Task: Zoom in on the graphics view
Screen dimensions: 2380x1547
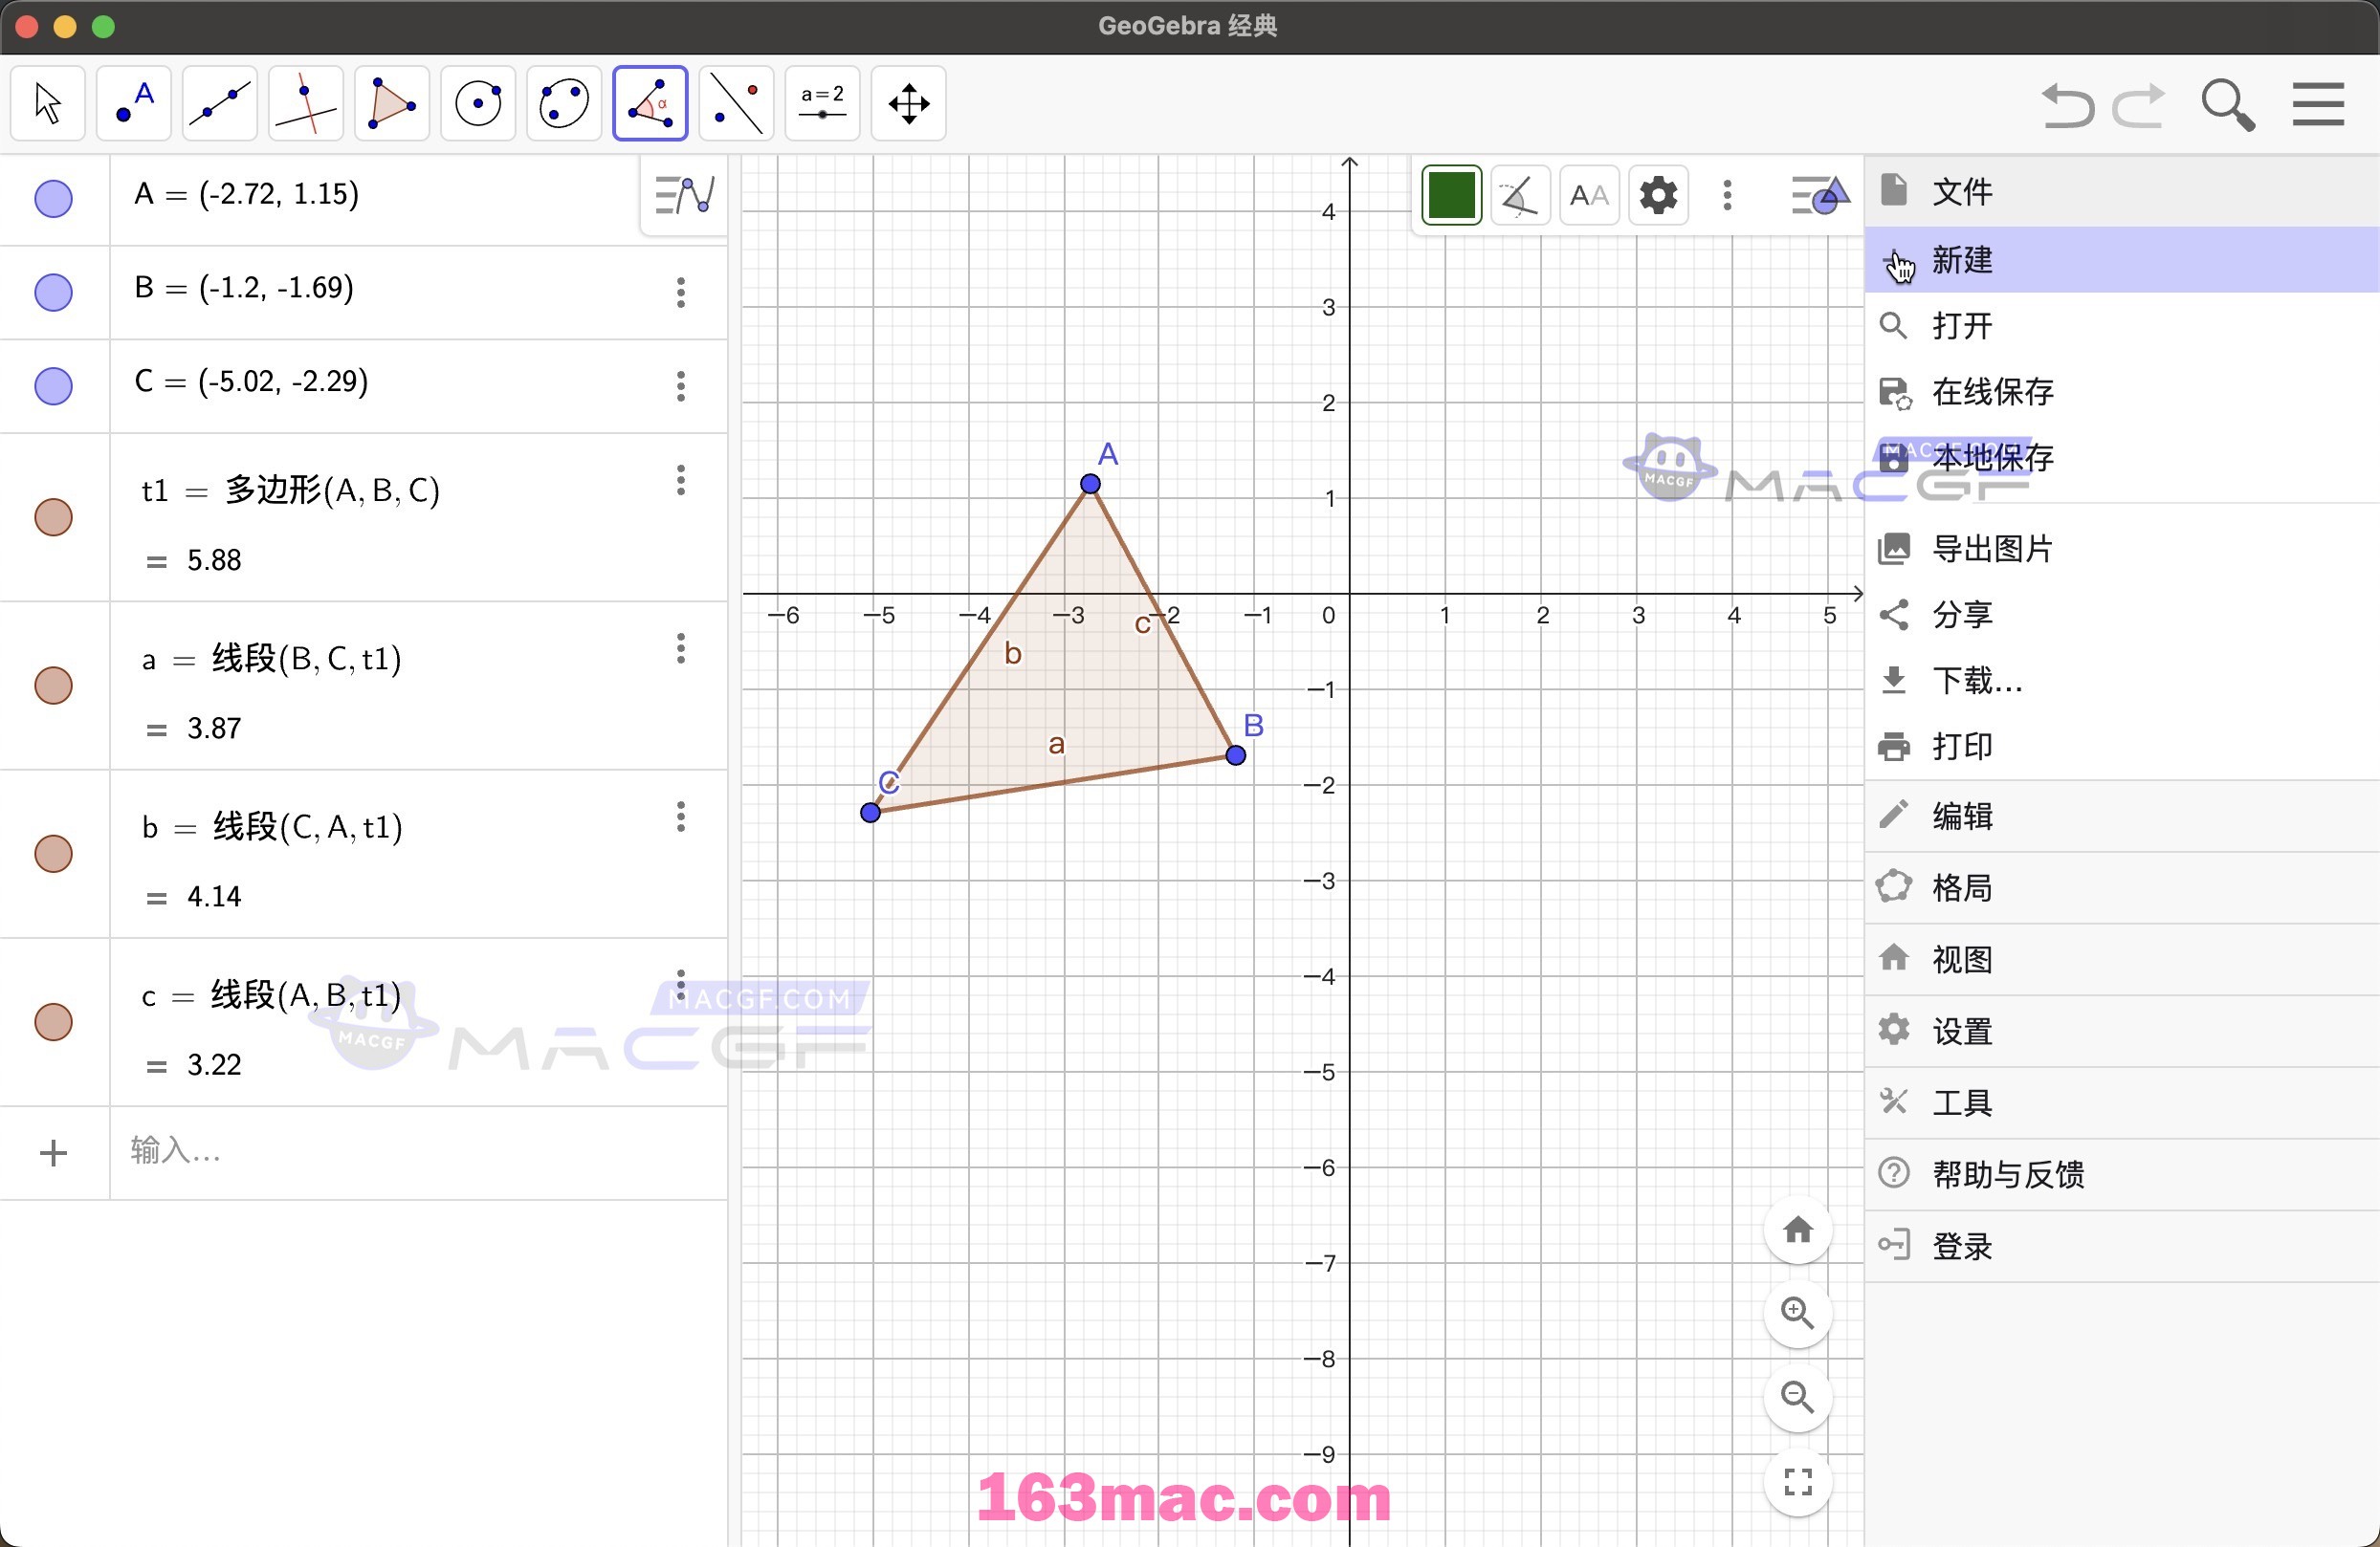Action: point(1798,1313)
